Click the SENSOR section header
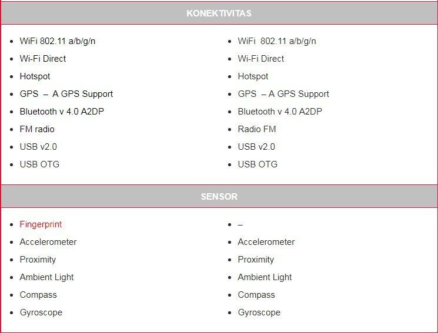Screen dimensions: 438x333 point(219,197)
